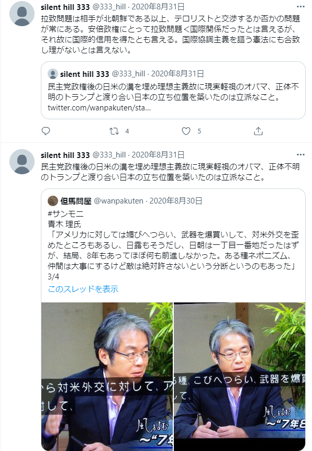Click second tweet's profile avatar
The height and width of the screenshot is (451, 312).
tap(22, 162)
